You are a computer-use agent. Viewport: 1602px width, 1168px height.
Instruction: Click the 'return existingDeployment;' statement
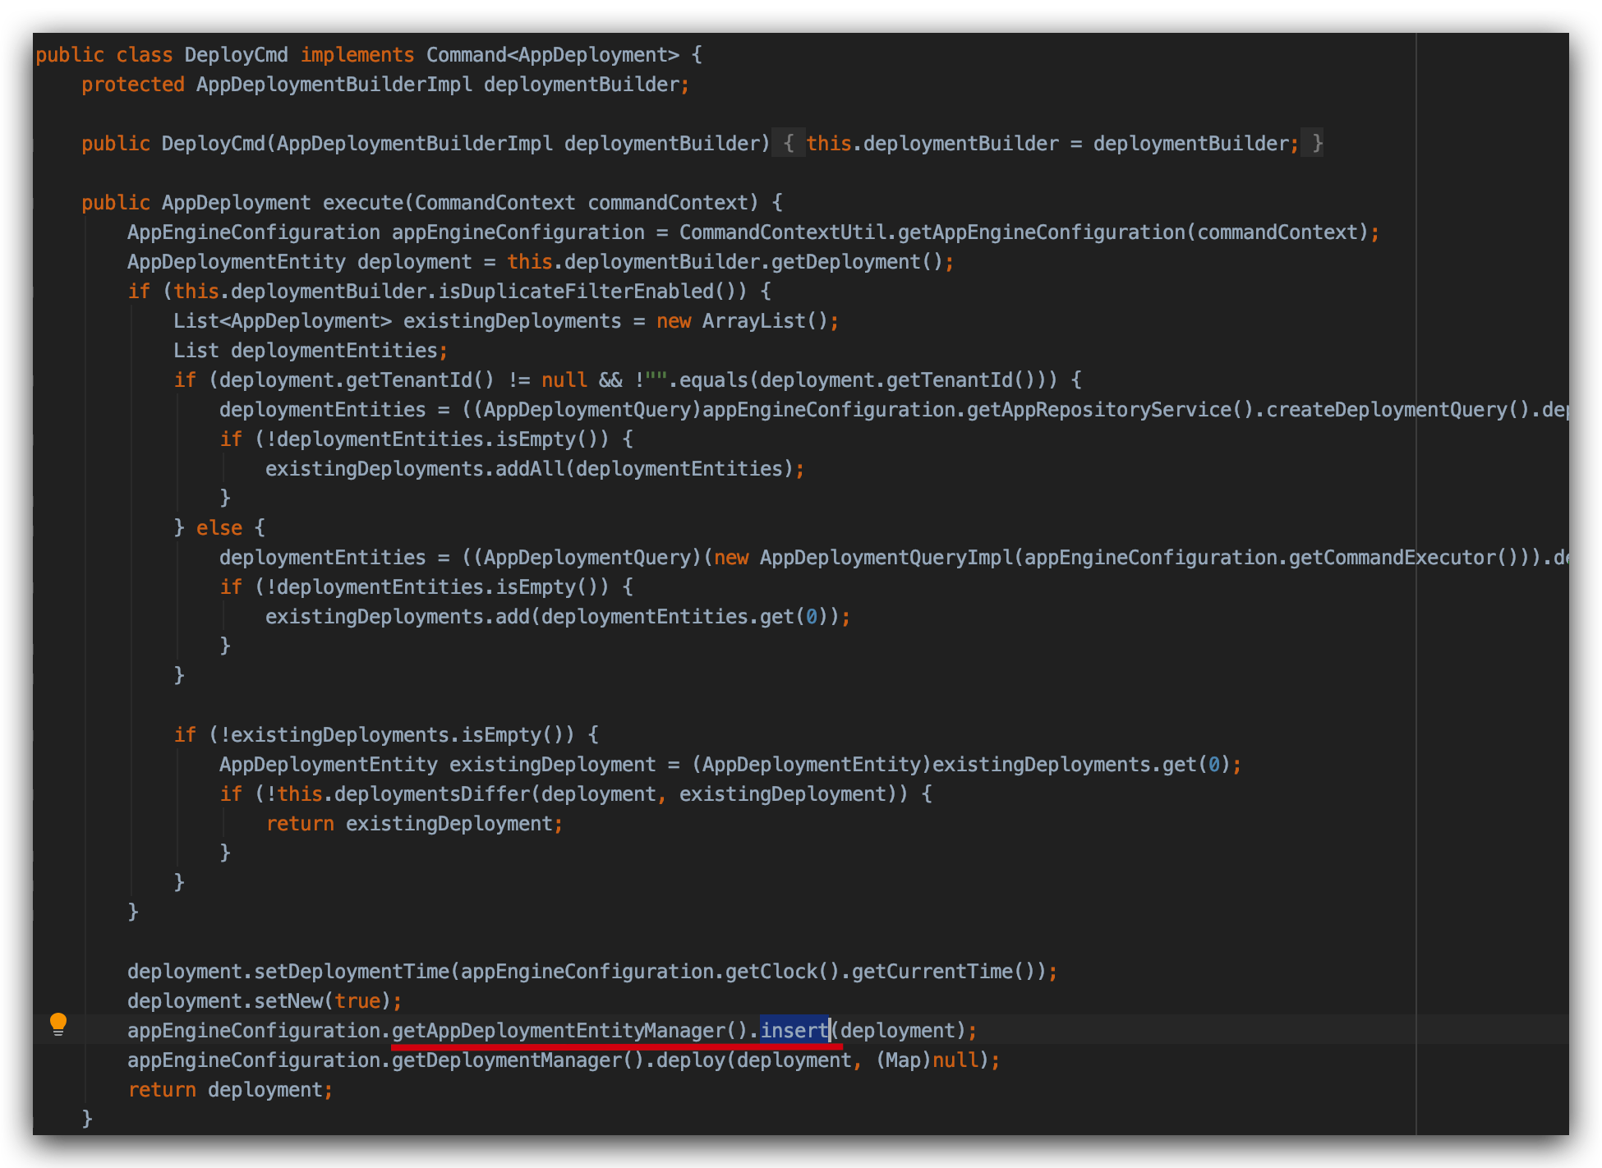pos(415,824)
